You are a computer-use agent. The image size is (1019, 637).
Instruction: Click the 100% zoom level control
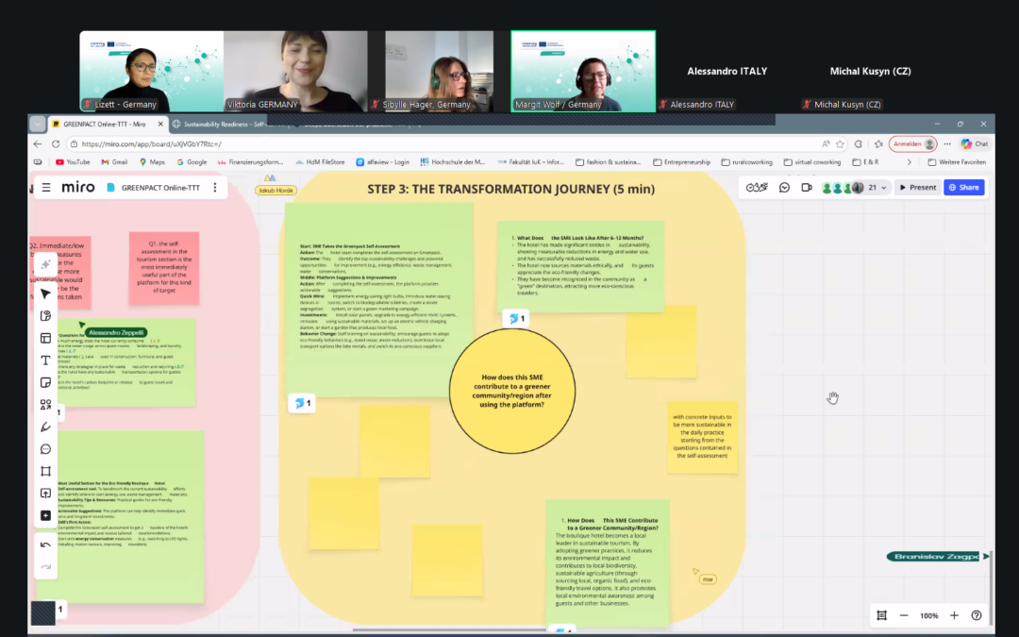pos(928,615)
